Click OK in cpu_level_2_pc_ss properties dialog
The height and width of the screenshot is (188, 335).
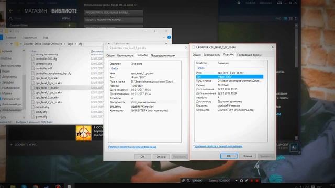coord(229,156)
